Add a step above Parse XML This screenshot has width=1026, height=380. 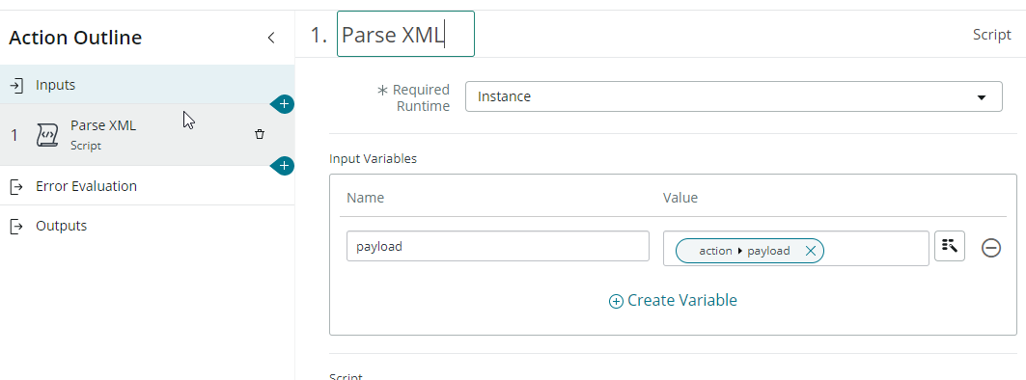pos(284,104)
